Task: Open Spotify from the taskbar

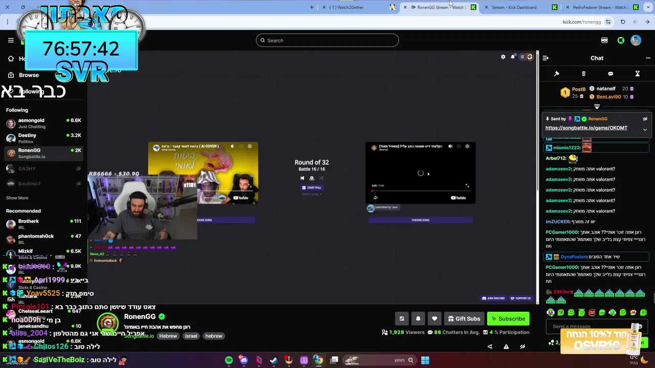Action: (229, 360)
